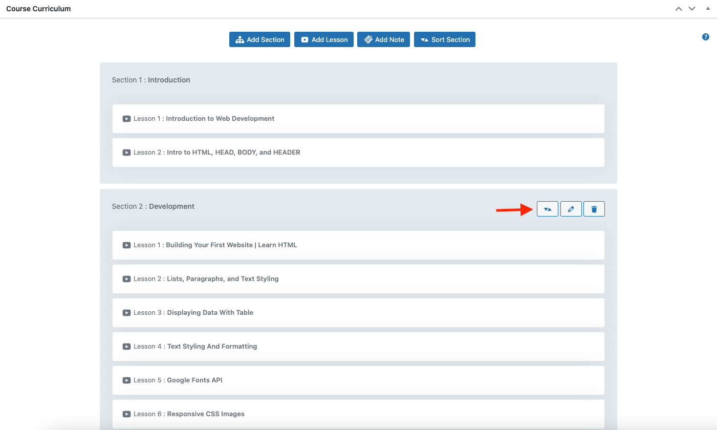Click the Add Section button
This screenshot has height=430, width=717.
[x=259, y=39]
